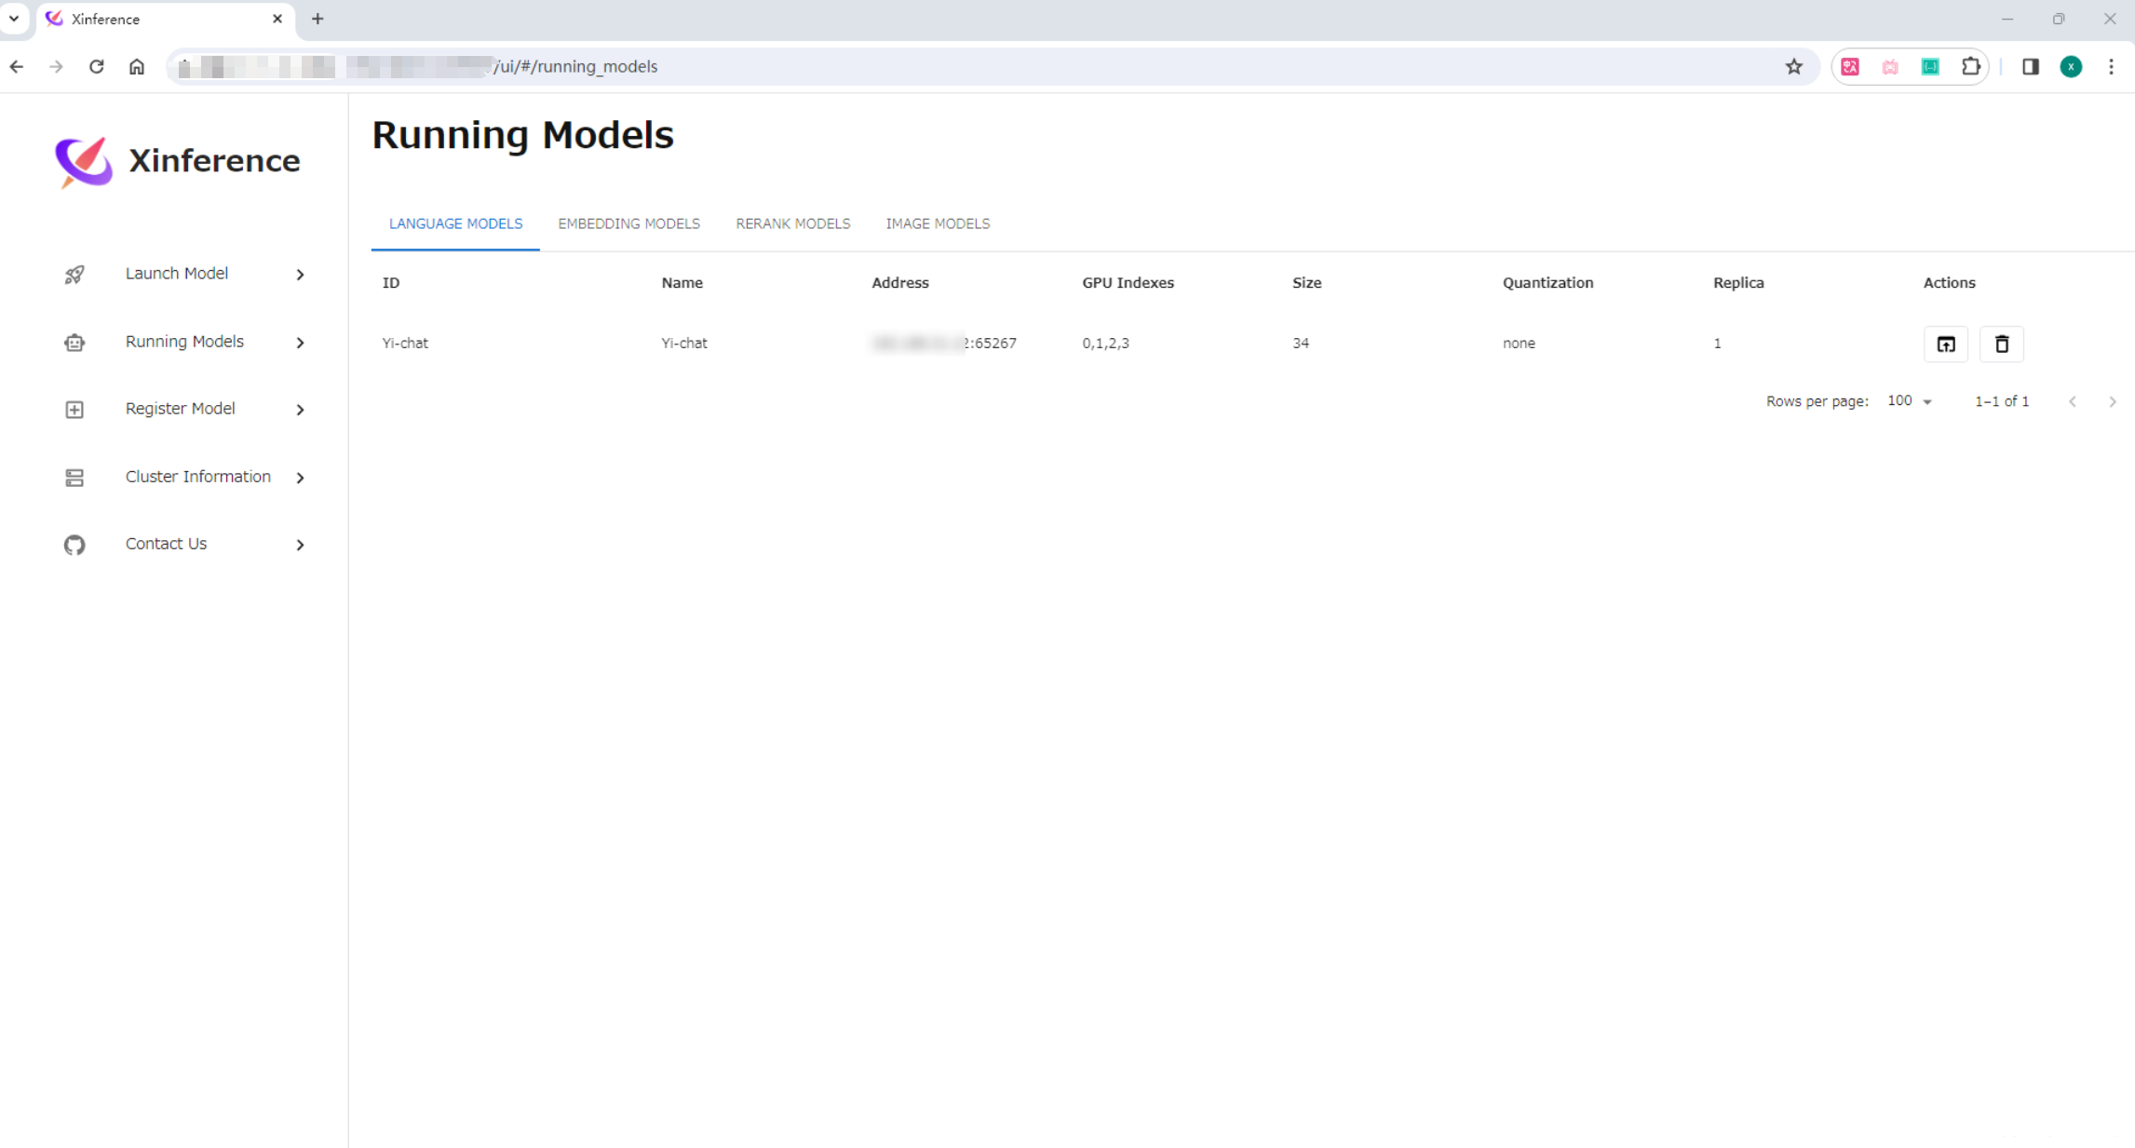The image size is (2135, 1148).
Task: Delete the Yi-chat running model
Action: pos(2001,344)
